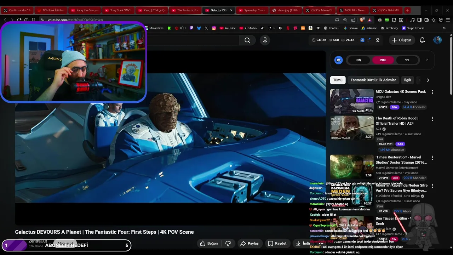Close the Galactus DEV tab
This screenshot has height=255, width=453.
(x=231, y=10)
